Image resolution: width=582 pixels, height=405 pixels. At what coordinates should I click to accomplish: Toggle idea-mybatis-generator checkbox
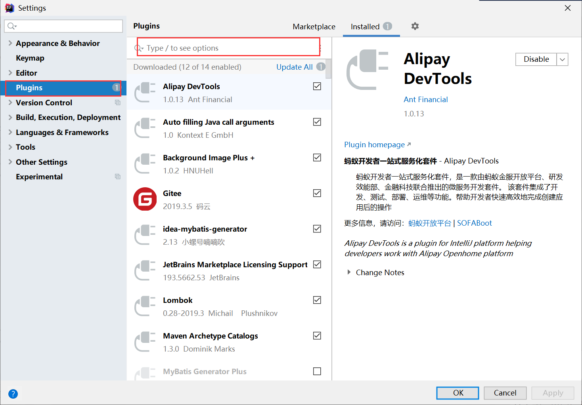pyautogui.click(x=317, y=229)
